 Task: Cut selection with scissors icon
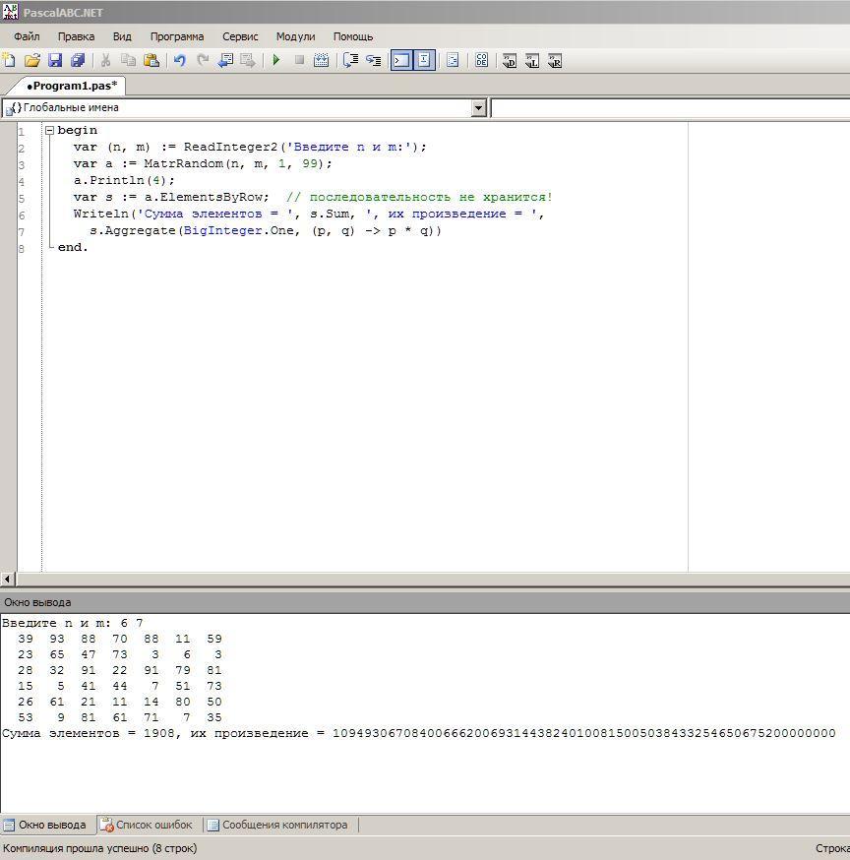[105, 60]
